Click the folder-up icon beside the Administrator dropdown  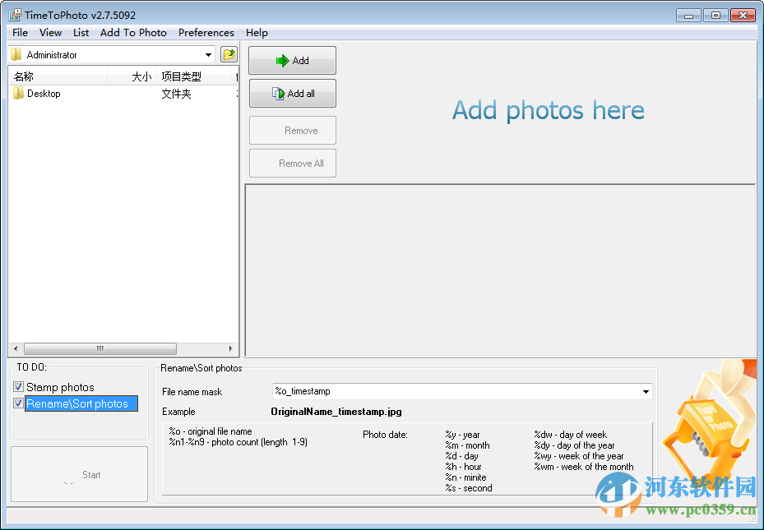(229, 54)
